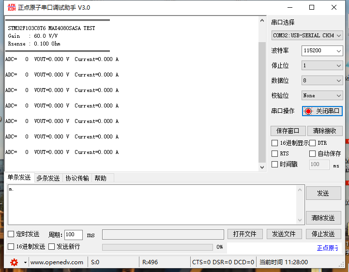Click receive area scrollbar up arrow
This screenshot has width=349, height=272.
(x=262, y=20)
